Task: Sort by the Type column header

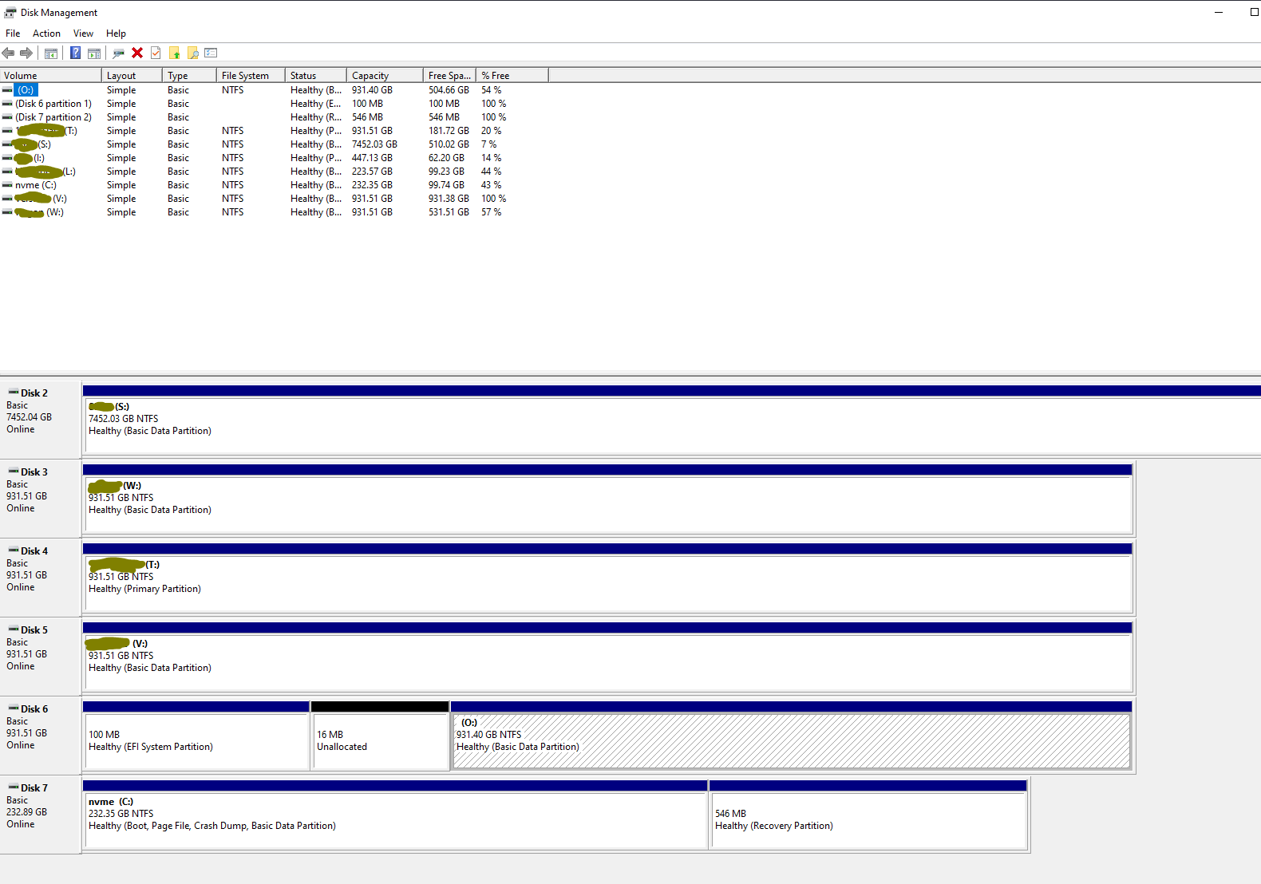Action: pos(190,76)
